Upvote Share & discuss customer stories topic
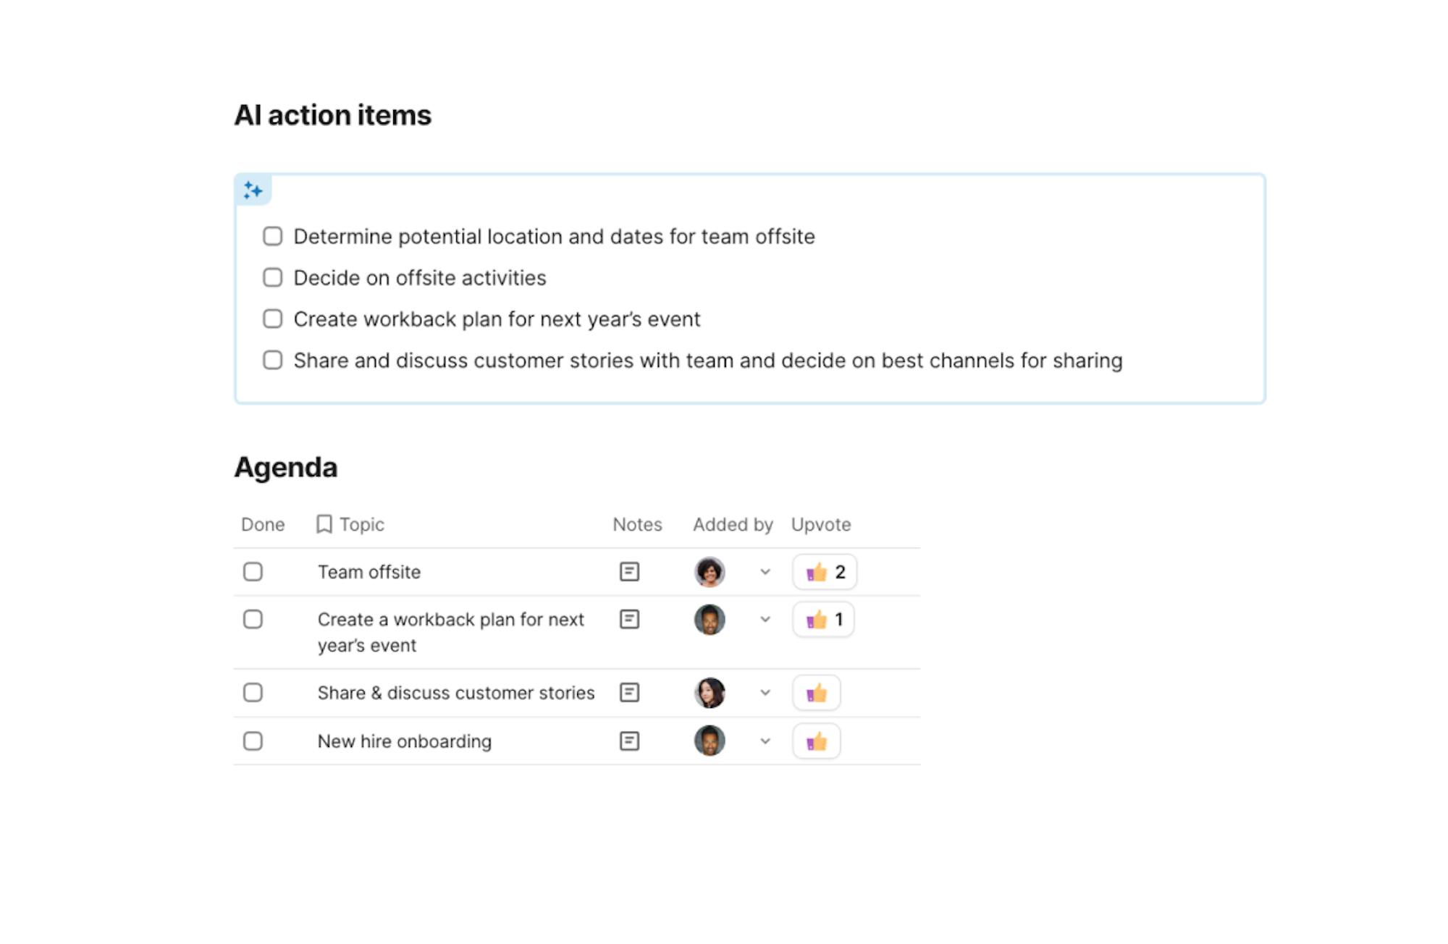This screenshot has width=1448, height=944. (x=816, y=693)
